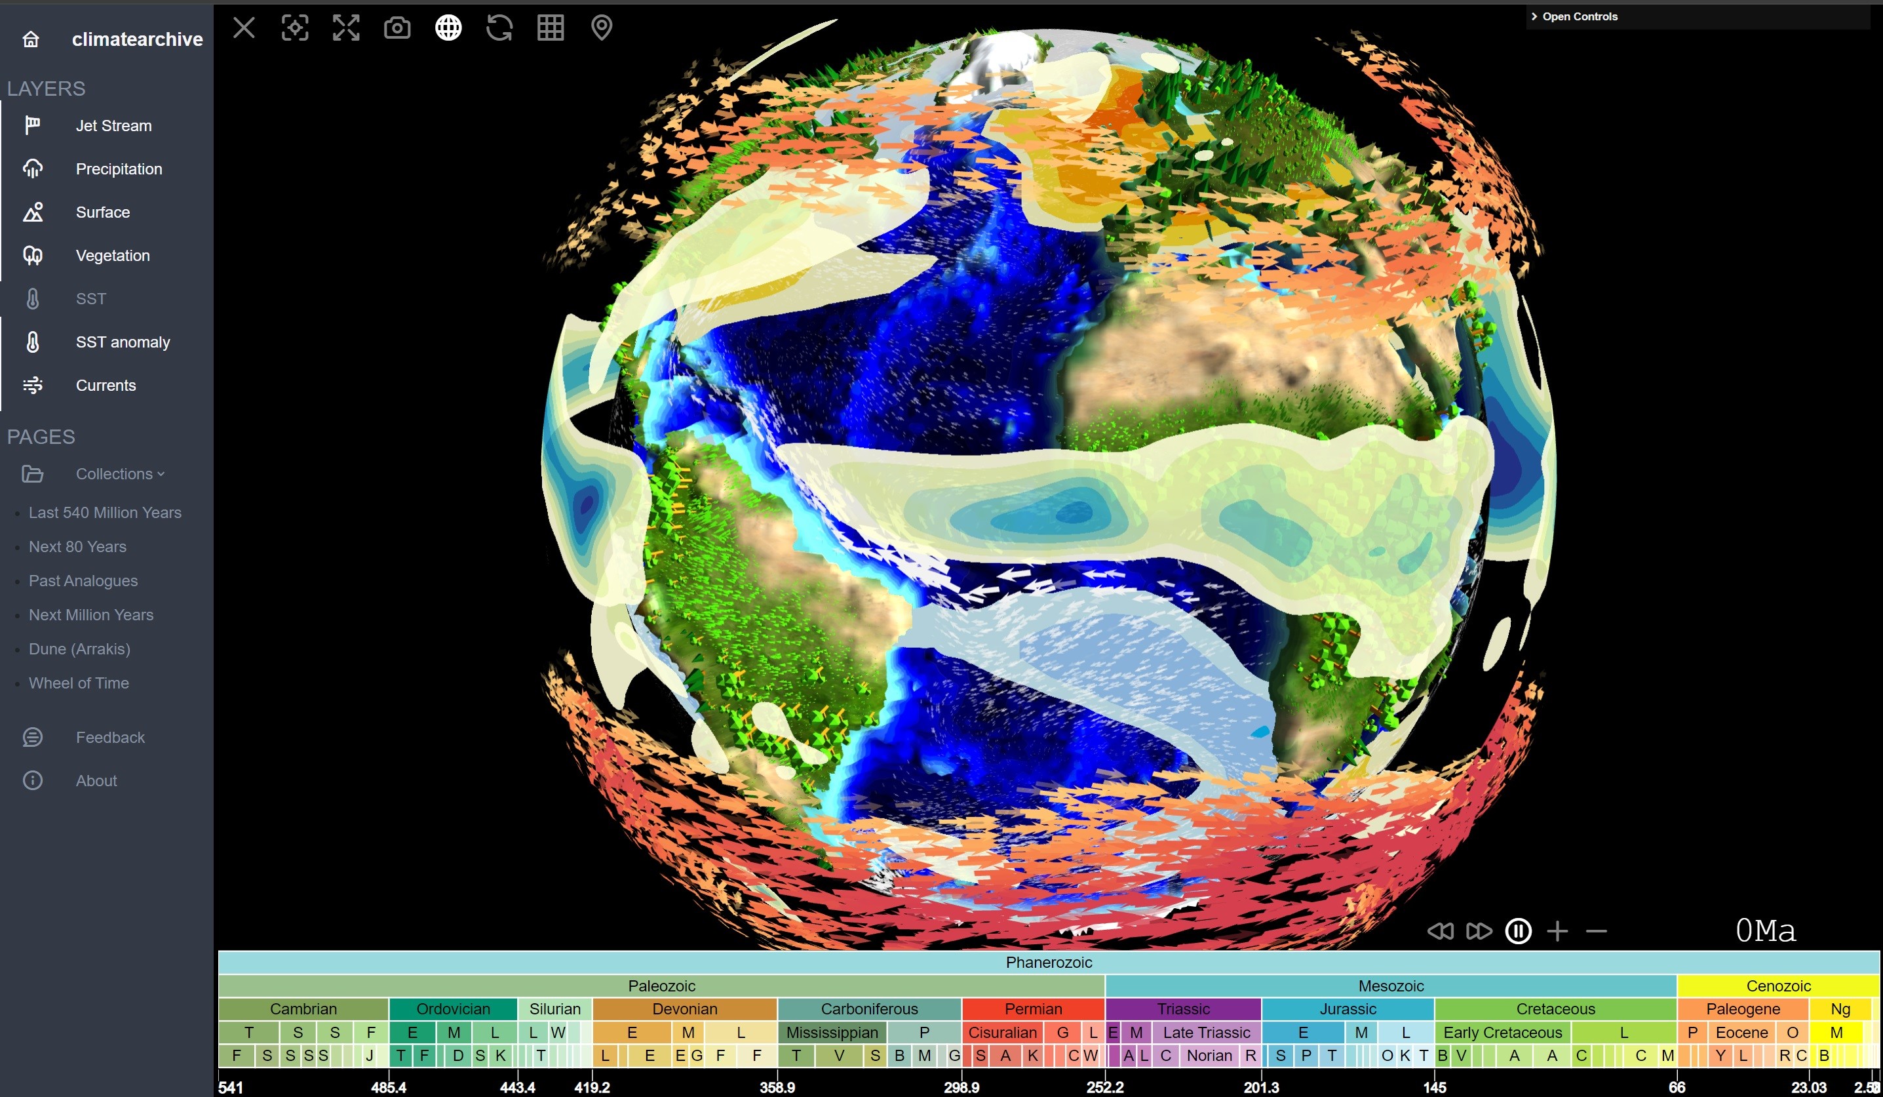The image size is (1883, 1097).
Task: Click the SST anomaly thermometer icon
Action: click(x=32, y=342)
